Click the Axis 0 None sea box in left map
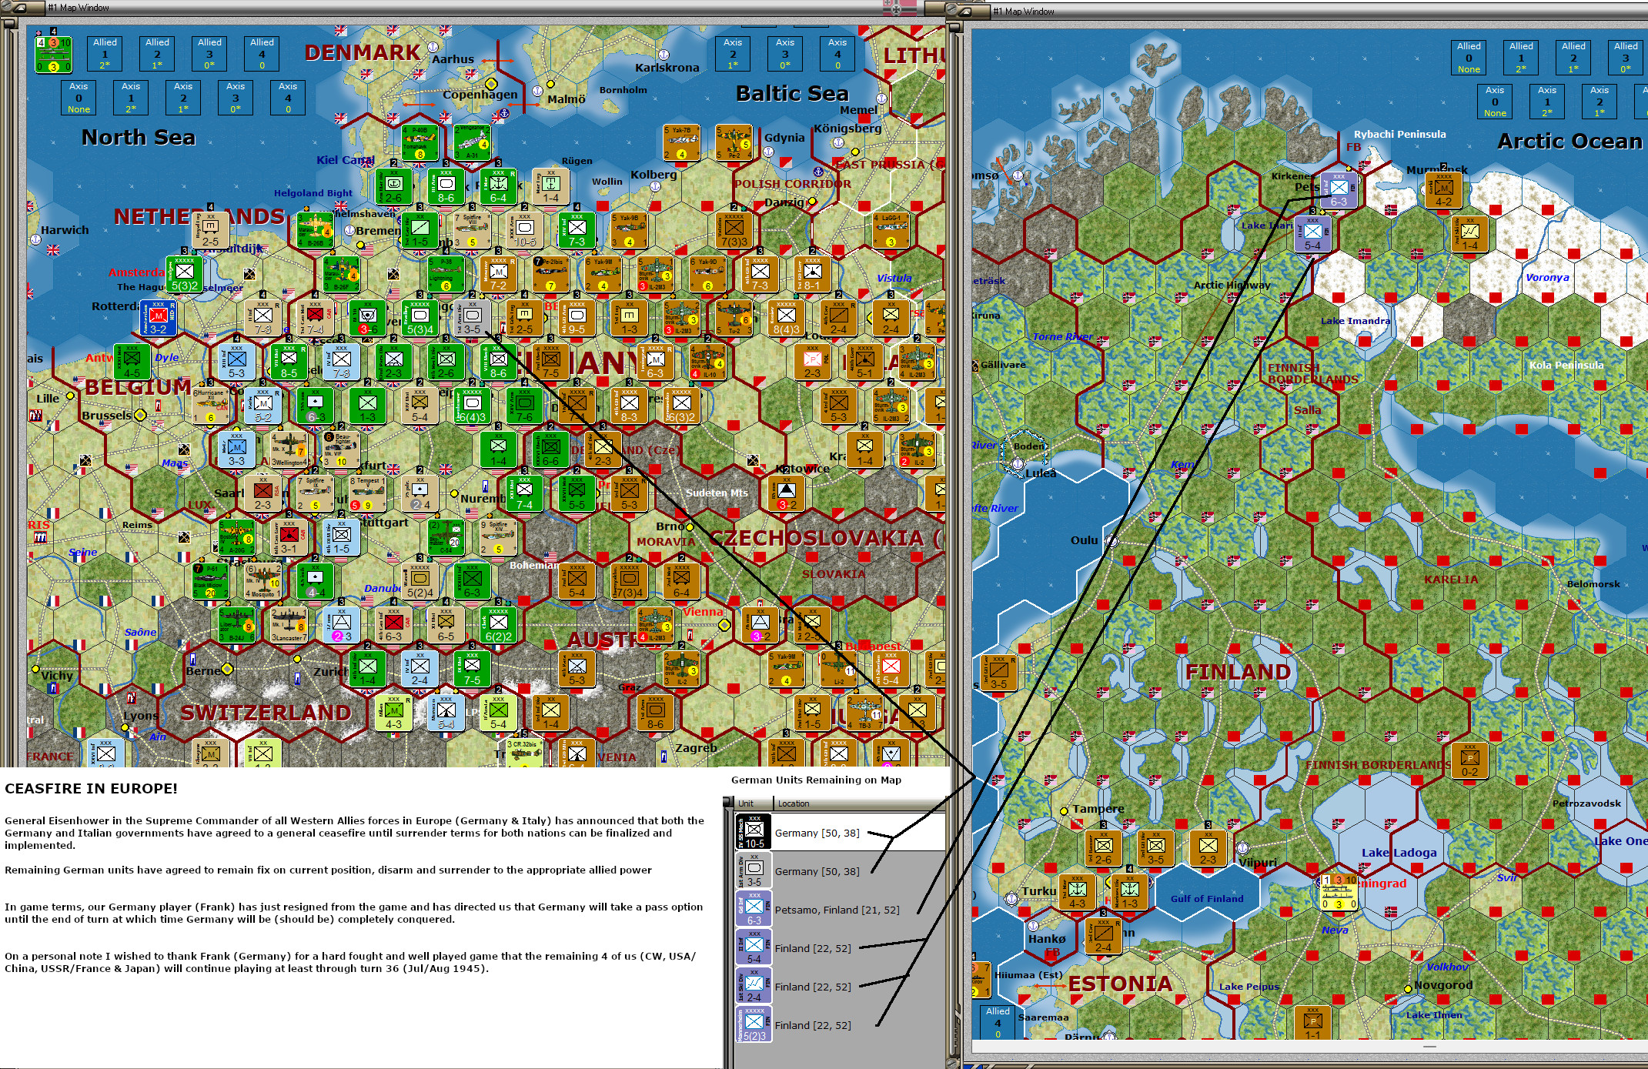 (79, 98)
